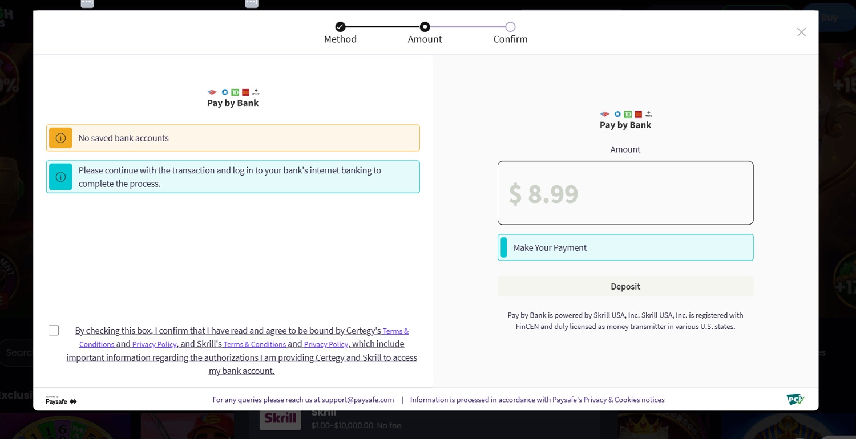Click the Make Your Payment banner

(x=625, y=247)
